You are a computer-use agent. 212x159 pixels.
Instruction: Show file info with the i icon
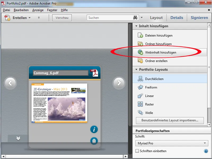94,129
